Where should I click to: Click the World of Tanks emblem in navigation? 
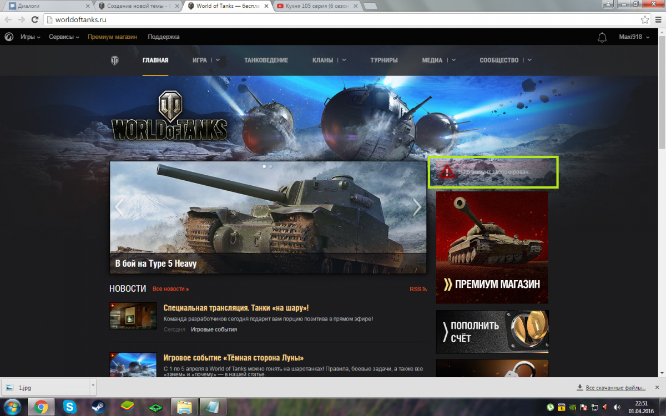(115, 60)
